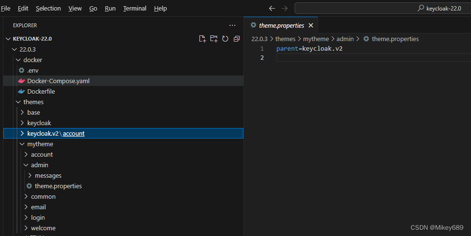Click gear icon of theme.properties in tree
The height and width of the screenshot is (236, 471).
tap(29, 186)
